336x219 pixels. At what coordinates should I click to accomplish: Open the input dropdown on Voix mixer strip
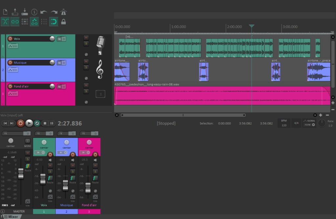click(x=41, y=152)
